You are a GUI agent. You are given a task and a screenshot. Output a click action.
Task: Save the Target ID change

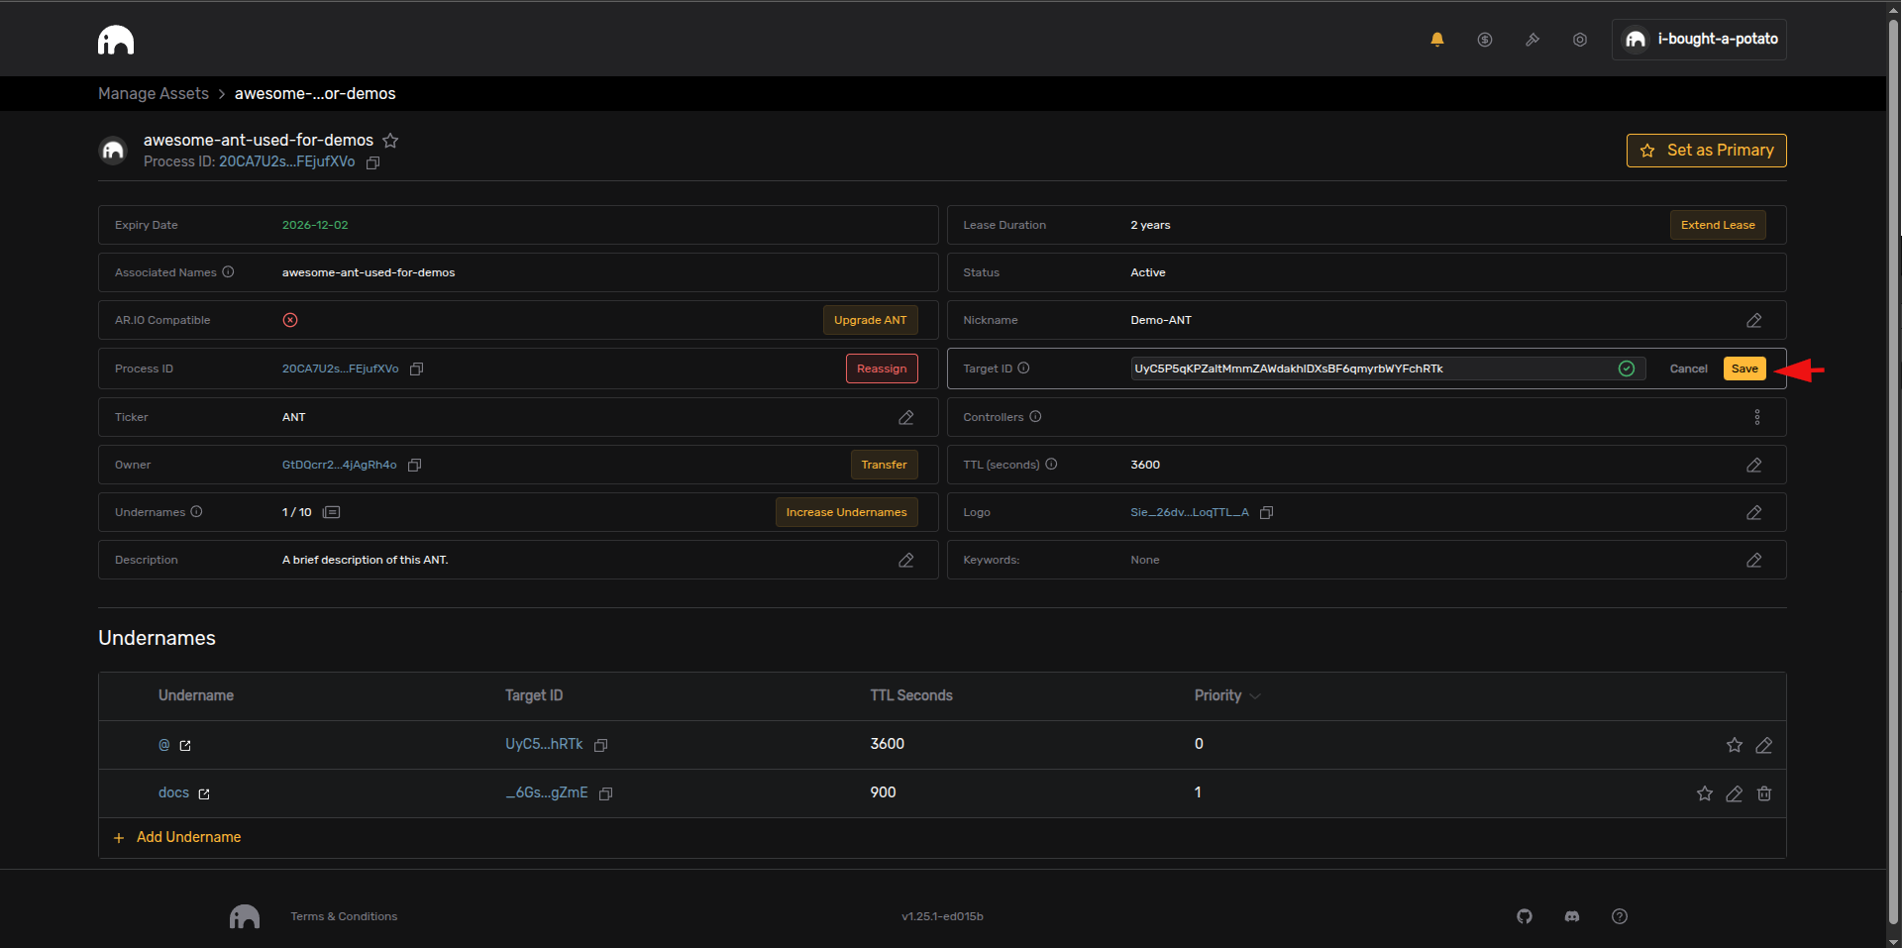[1743, 369]
